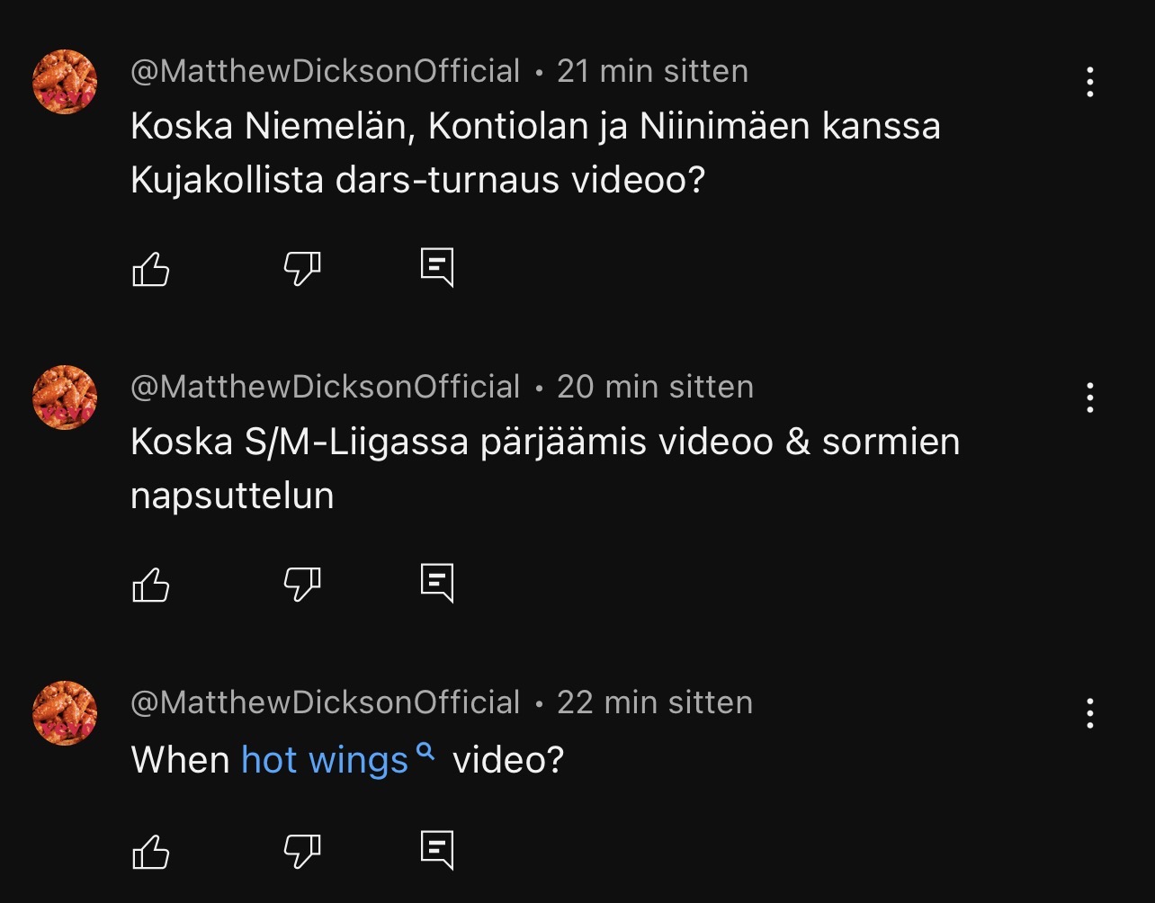Dislike the dars-turnaus comment

[302, 268]
